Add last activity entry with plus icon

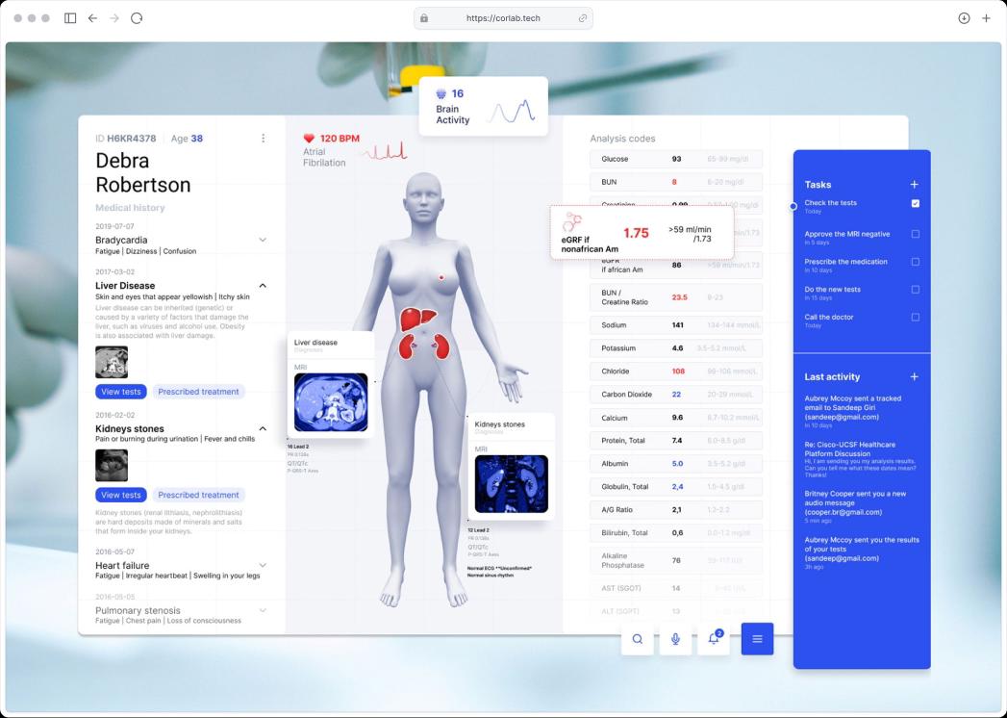914,376
